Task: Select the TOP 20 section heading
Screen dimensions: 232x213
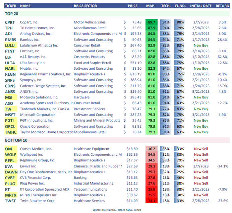Action: pyautogui.click(x=11, y=14)
